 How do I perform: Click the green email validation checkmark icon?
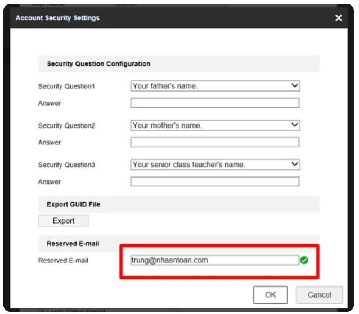pos(304,261)
